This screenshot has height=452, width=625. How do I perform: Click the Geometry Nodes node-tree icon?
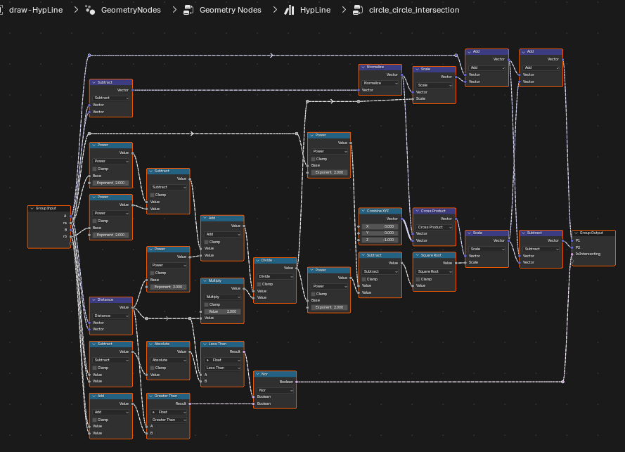pos(188,10)
